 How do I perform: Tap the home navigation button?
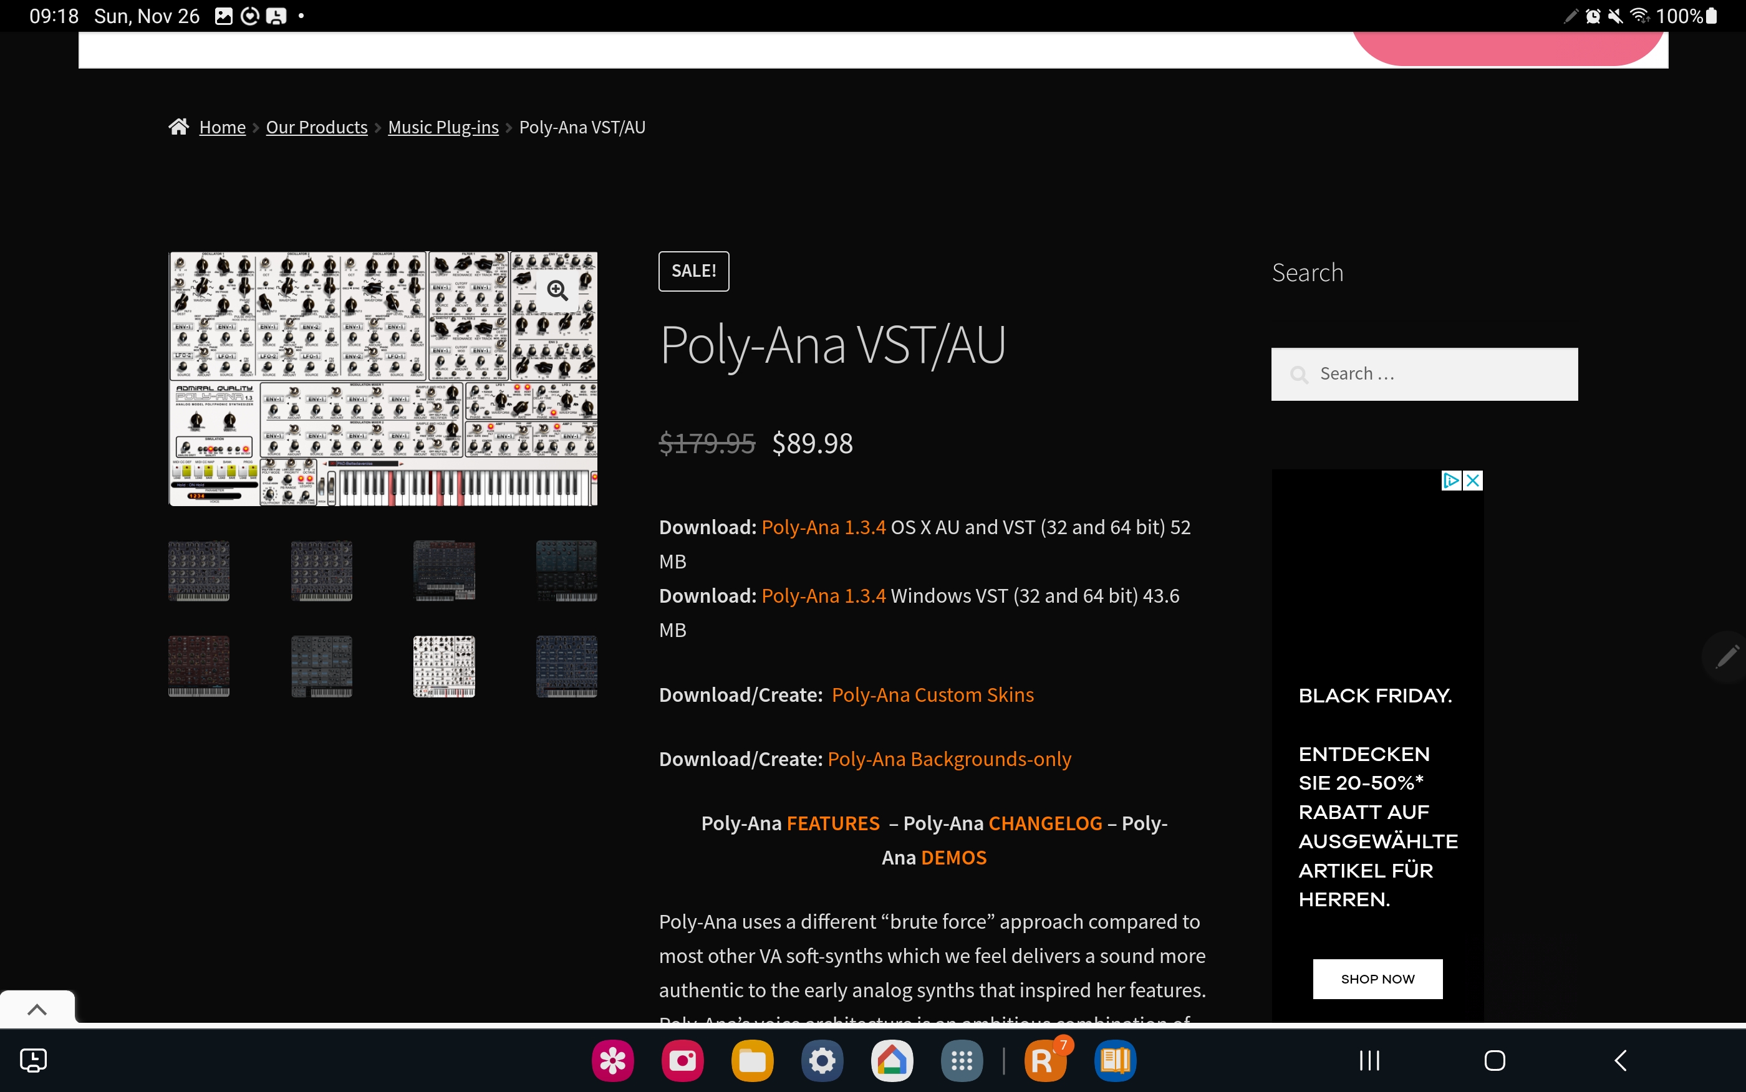coord(1495,1060)
